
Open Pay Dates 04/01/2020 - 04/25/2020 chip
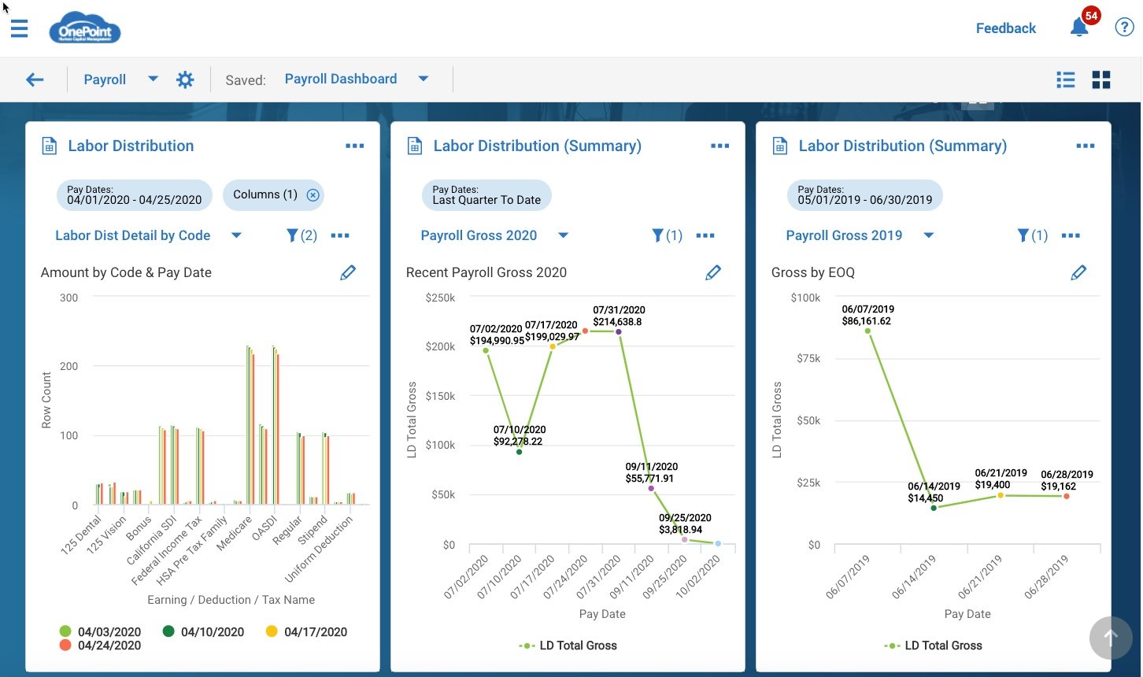135,195
